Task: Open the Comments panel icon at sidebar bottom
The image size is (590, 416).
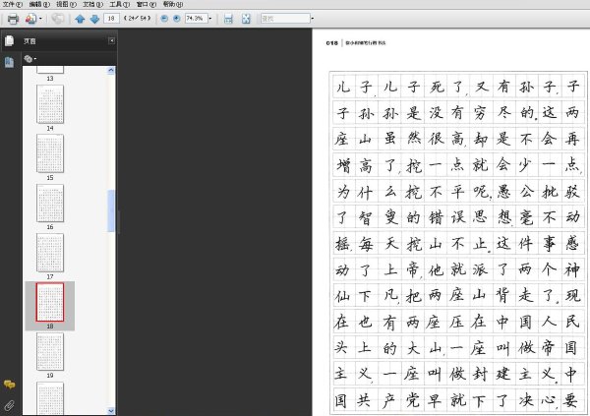Action: pos(10,384)
